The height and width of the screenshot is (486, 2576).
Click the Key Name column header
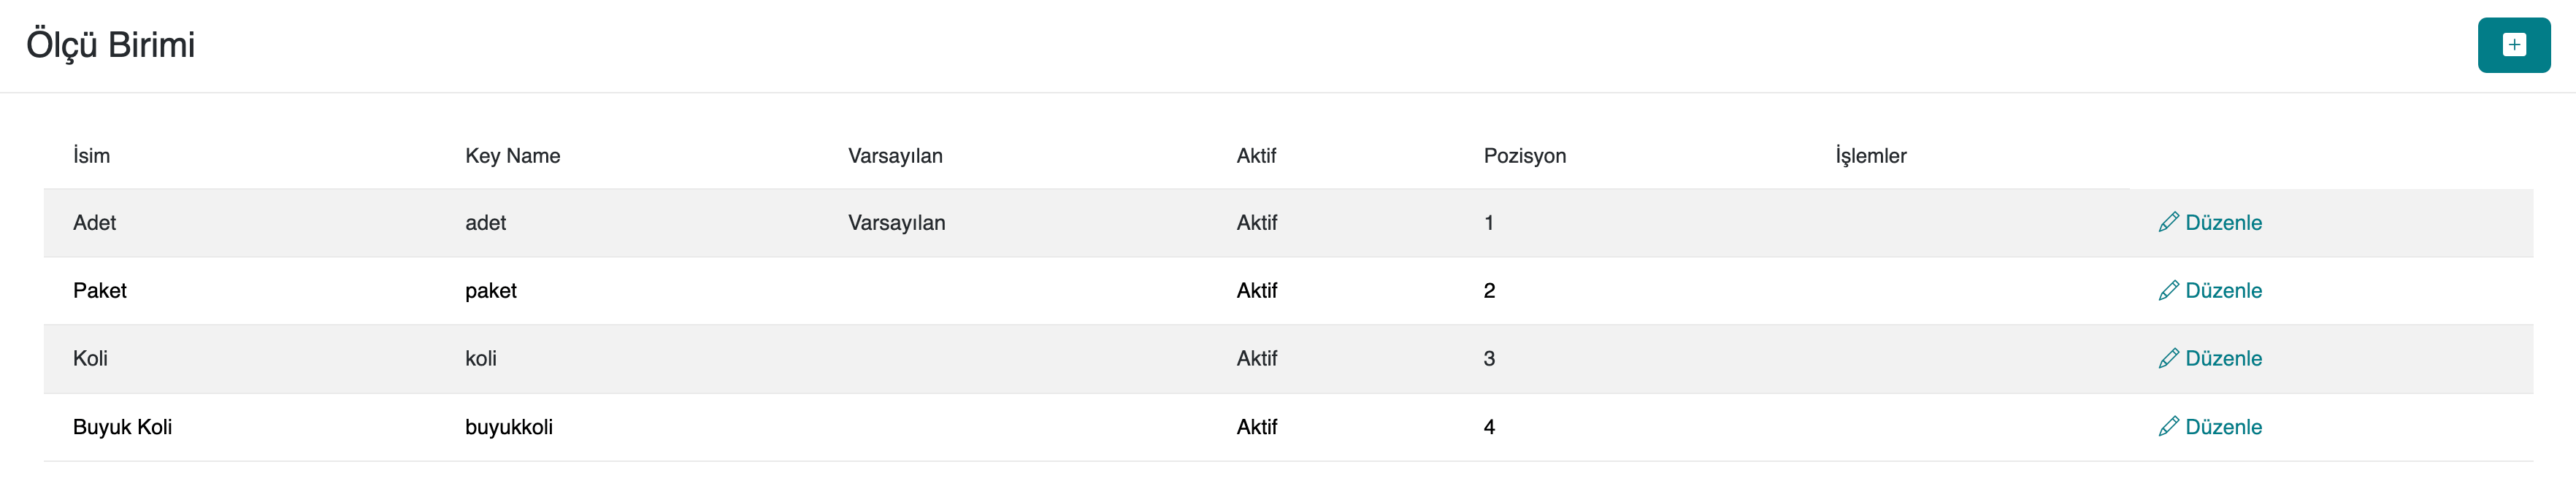coord(512,156)
